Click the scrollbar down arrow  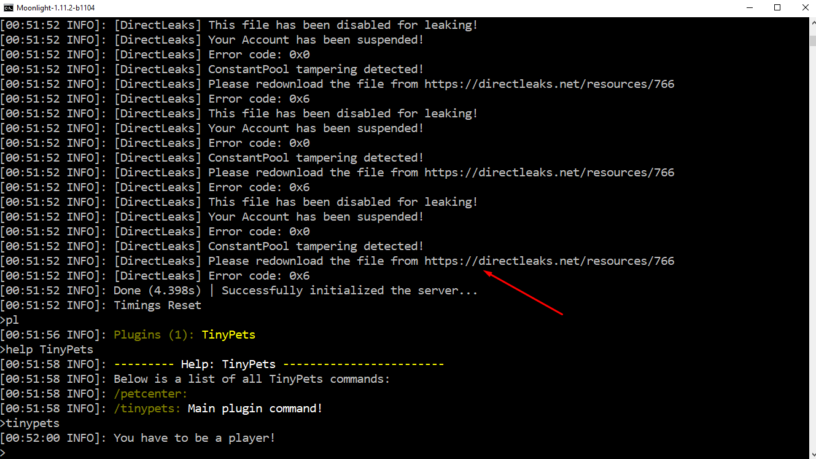(x=812, y=453)
